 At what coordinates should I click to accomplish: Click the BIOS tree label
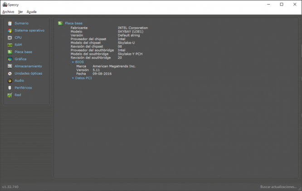pos(79,62)
